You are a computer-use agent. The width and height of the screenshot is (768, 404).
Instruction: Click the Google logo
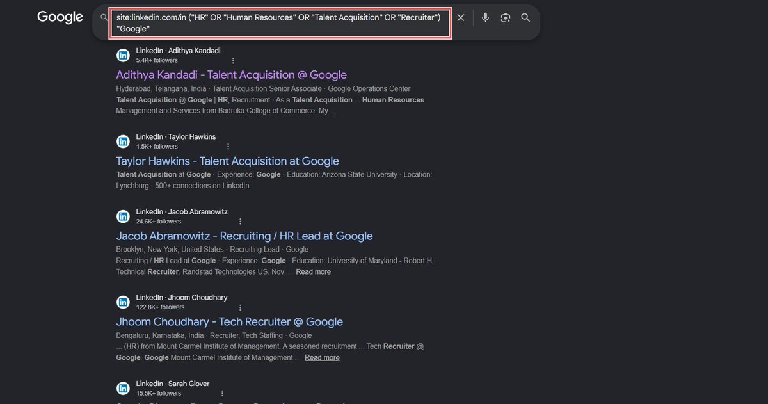(60, 18)
